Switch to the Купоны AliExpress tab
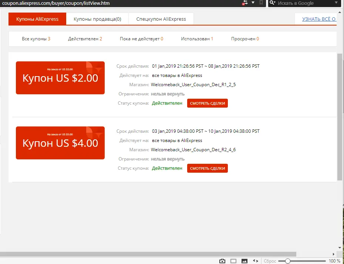This screenshot has height=264, width=344. click(37, 19)
